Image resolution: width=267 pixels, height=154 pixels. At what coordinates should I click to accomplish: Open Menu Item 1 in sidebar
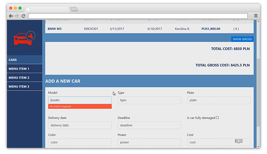click(x=24, y=69)
